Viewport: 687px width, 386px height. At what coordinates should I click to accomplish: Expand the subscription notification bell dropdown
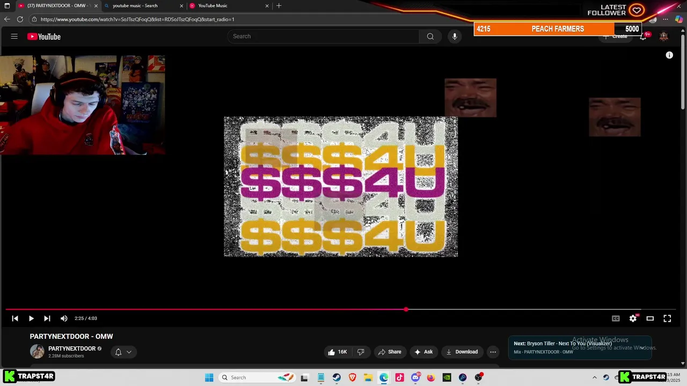123,352
